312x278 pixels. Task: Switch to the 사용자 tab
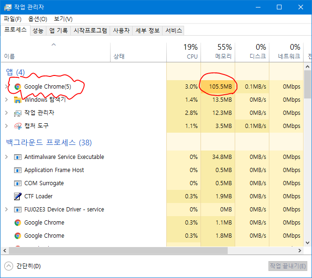(x=121, y=30)
